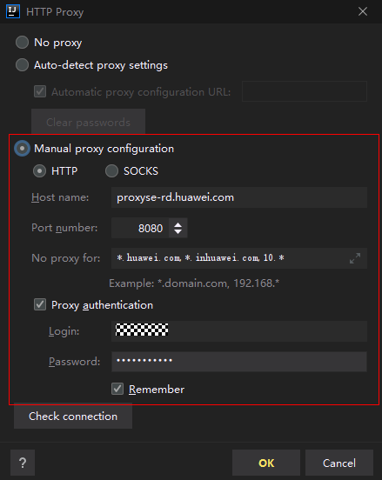The width and height of the screenshot is (382, 480).
Task: Dismiss the dialog with Cancel button
Action: click(339, 463)
